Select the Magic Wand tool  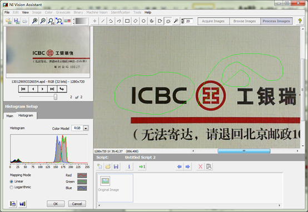pyautogui.click(x=176, y=21)
